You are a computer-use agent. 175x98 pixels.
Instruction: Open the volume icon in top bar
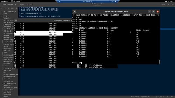tap(168, 1)
